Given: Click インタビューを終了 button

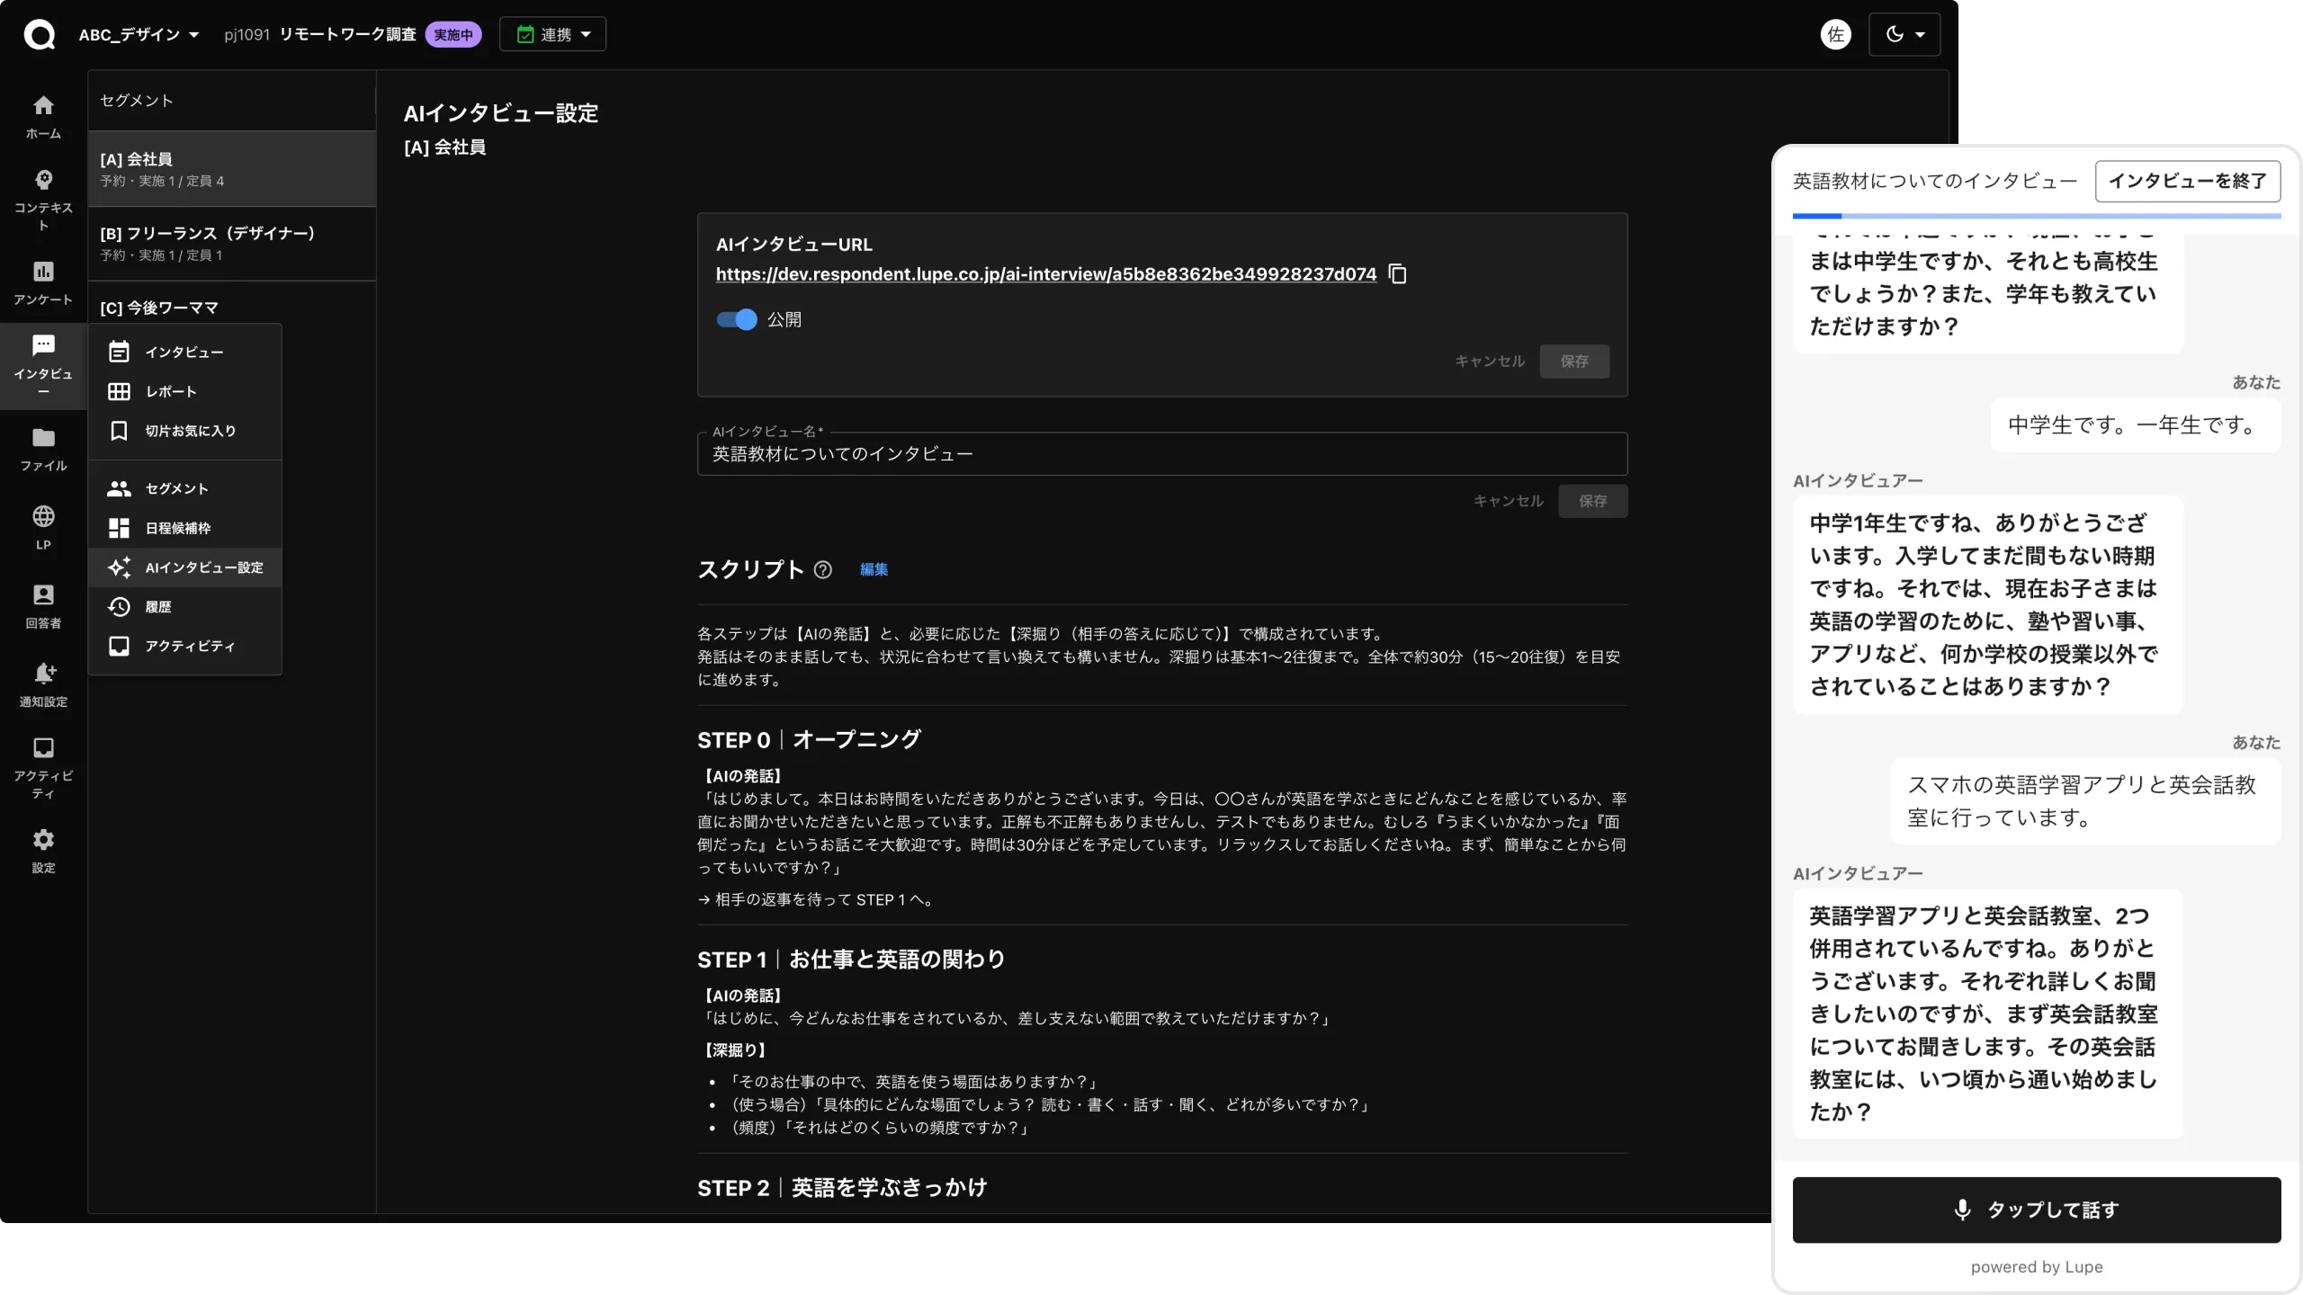Looking at the screenshot, I should point(2188,181).
